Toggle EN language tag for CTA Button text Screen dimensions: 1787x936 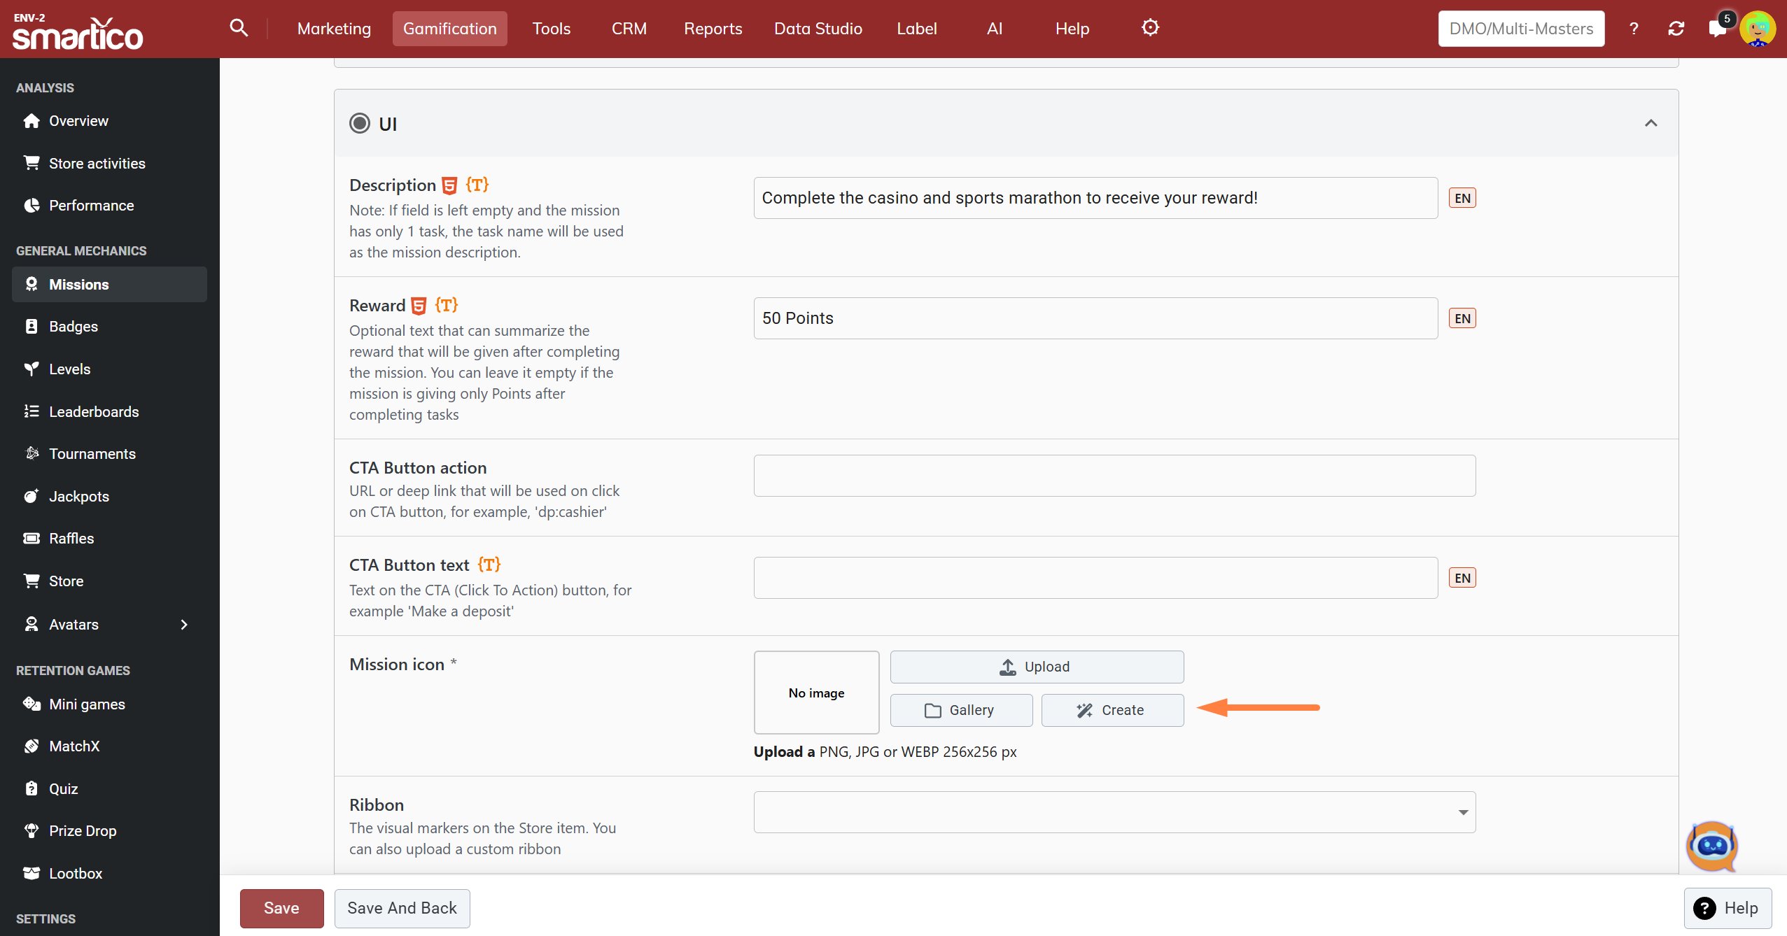[x=1462, y=578]
